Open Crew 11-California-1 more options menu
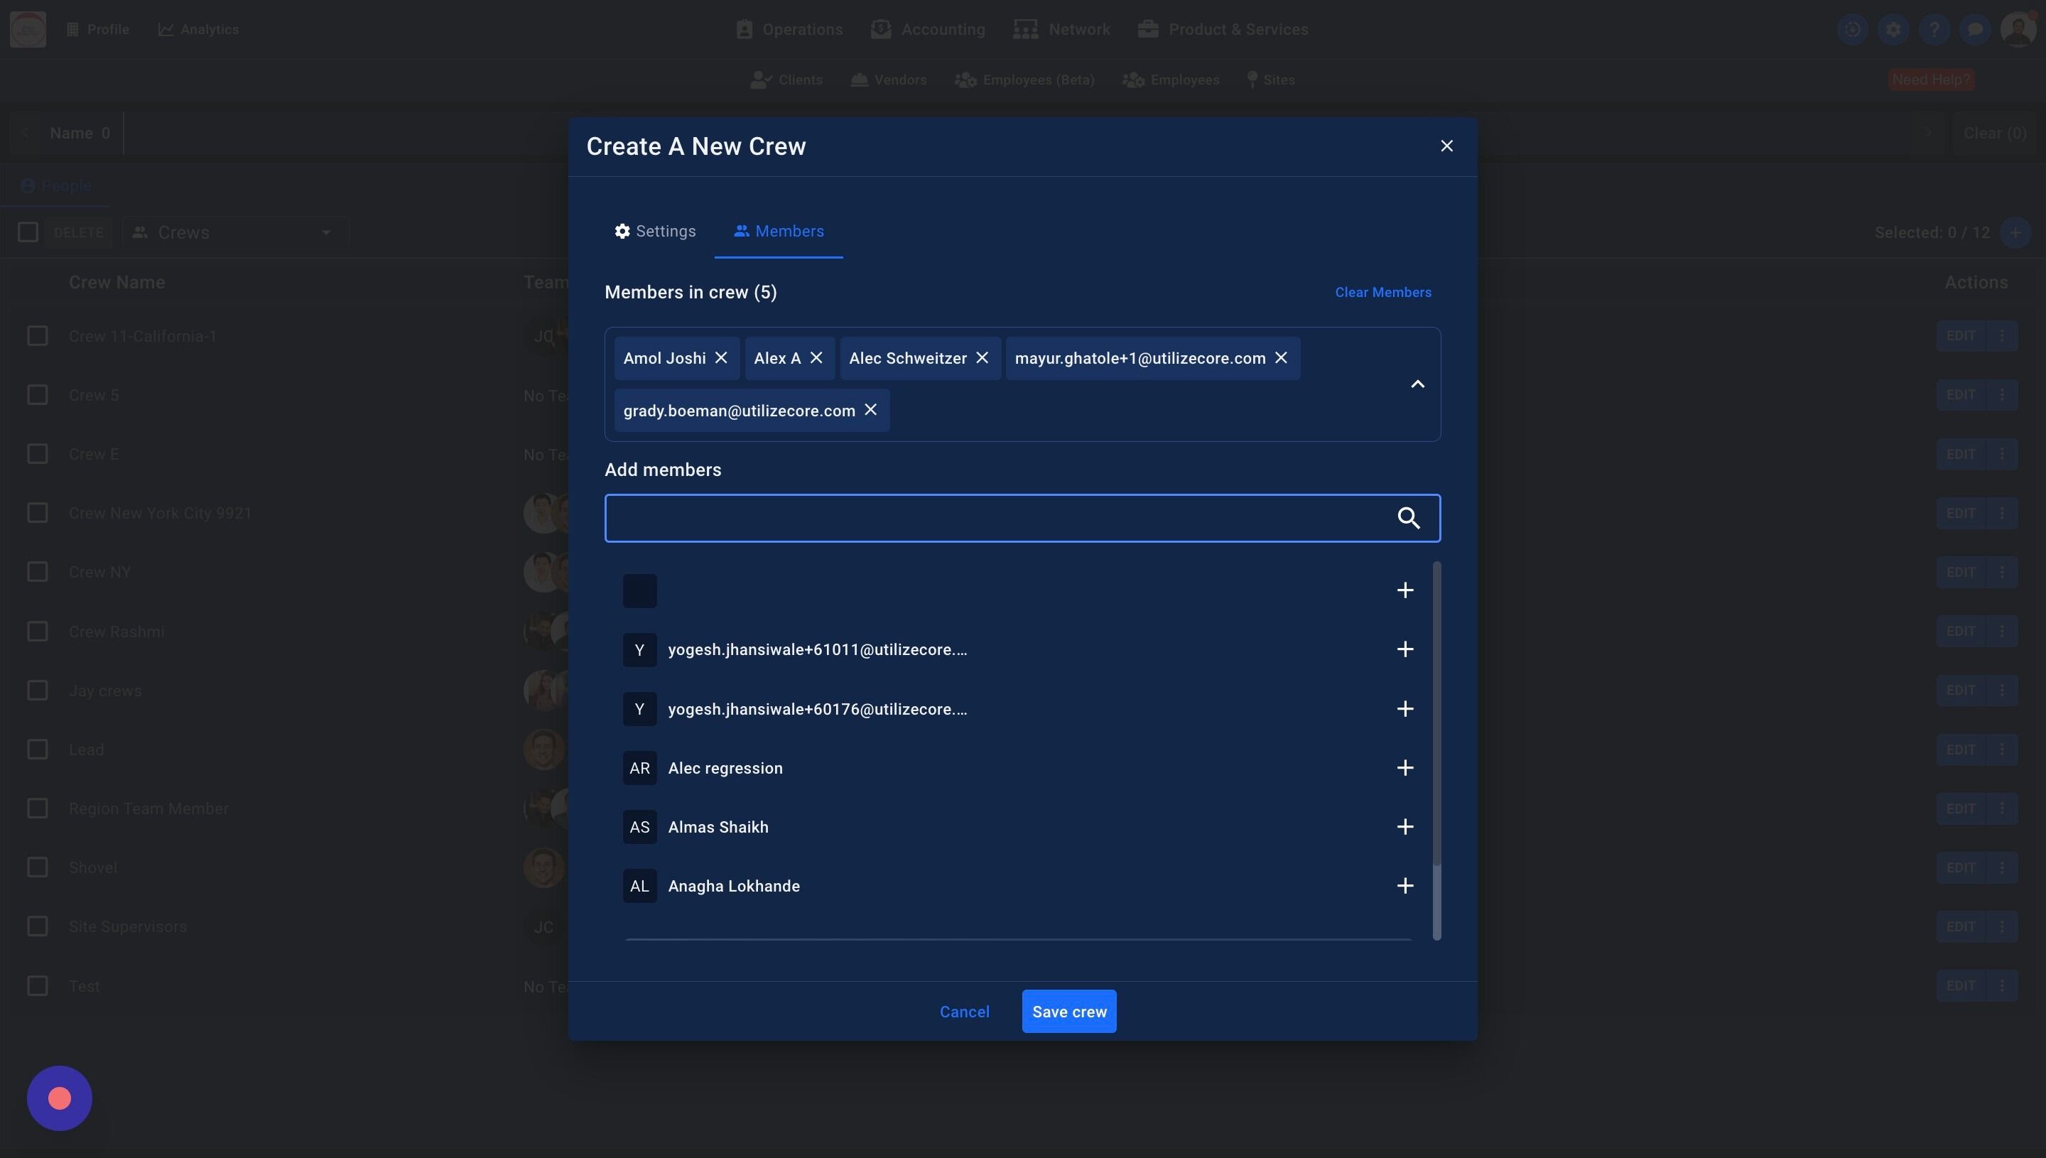The image size is (2046, 1158). [2002, 335]
